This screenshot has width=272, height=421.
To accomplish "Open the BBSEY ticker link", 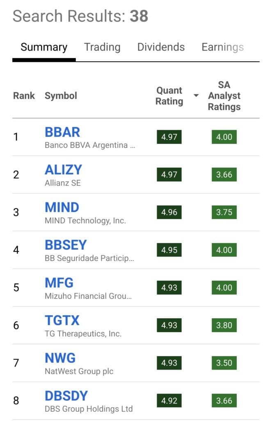I will tap(66, 245).
